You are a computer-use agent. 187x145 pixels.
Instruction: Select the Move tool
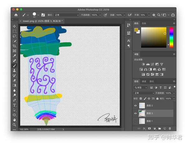click(x=14, y=26)
